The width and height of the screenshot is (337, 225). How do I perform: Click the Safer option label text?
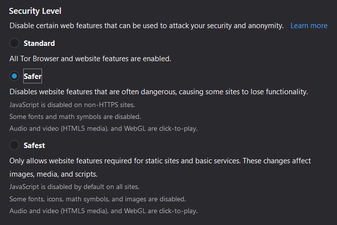click(33, 76)
